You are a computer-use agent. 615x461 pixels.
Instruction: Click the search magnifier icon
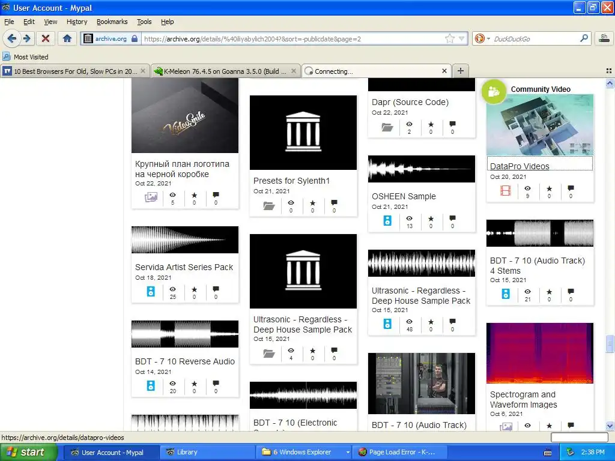(584, 38)
